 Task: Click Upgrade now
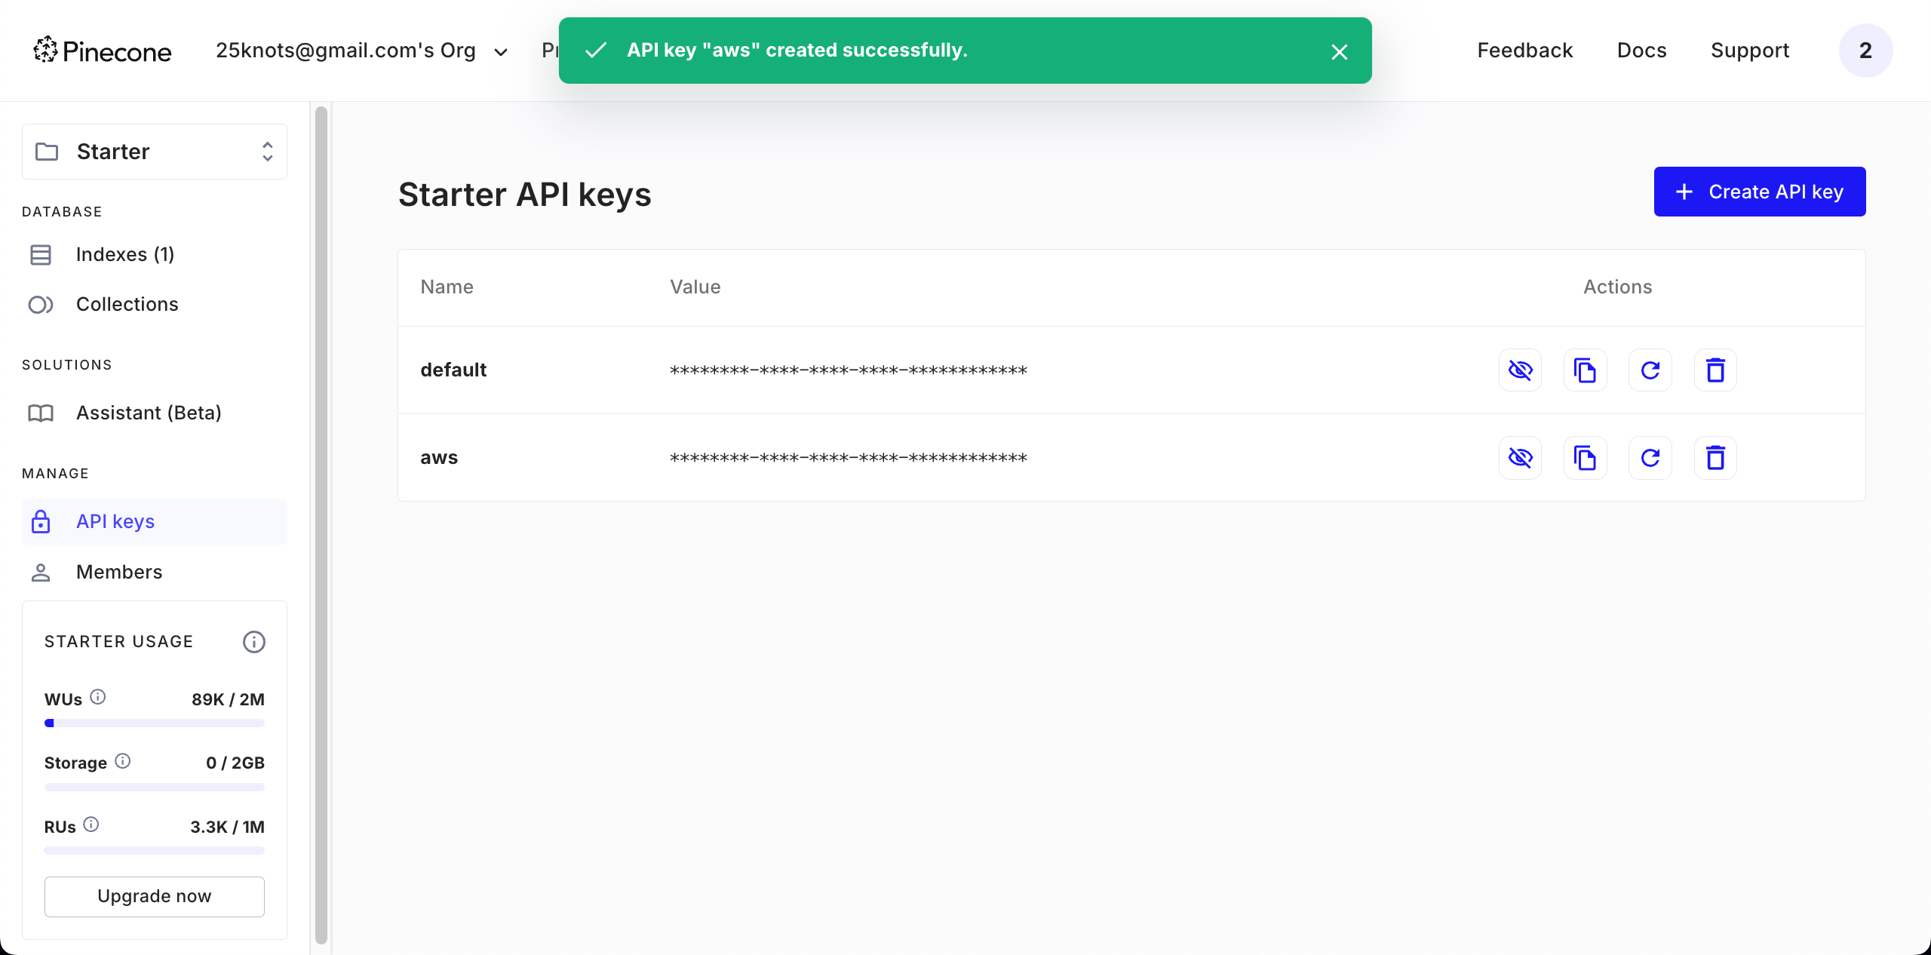tap(155, 896)
